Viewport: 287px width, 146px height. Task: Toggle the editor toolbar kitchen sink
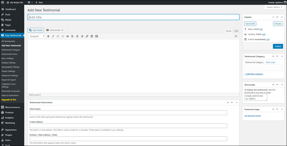pyautogui.click(x=97, y=36)
